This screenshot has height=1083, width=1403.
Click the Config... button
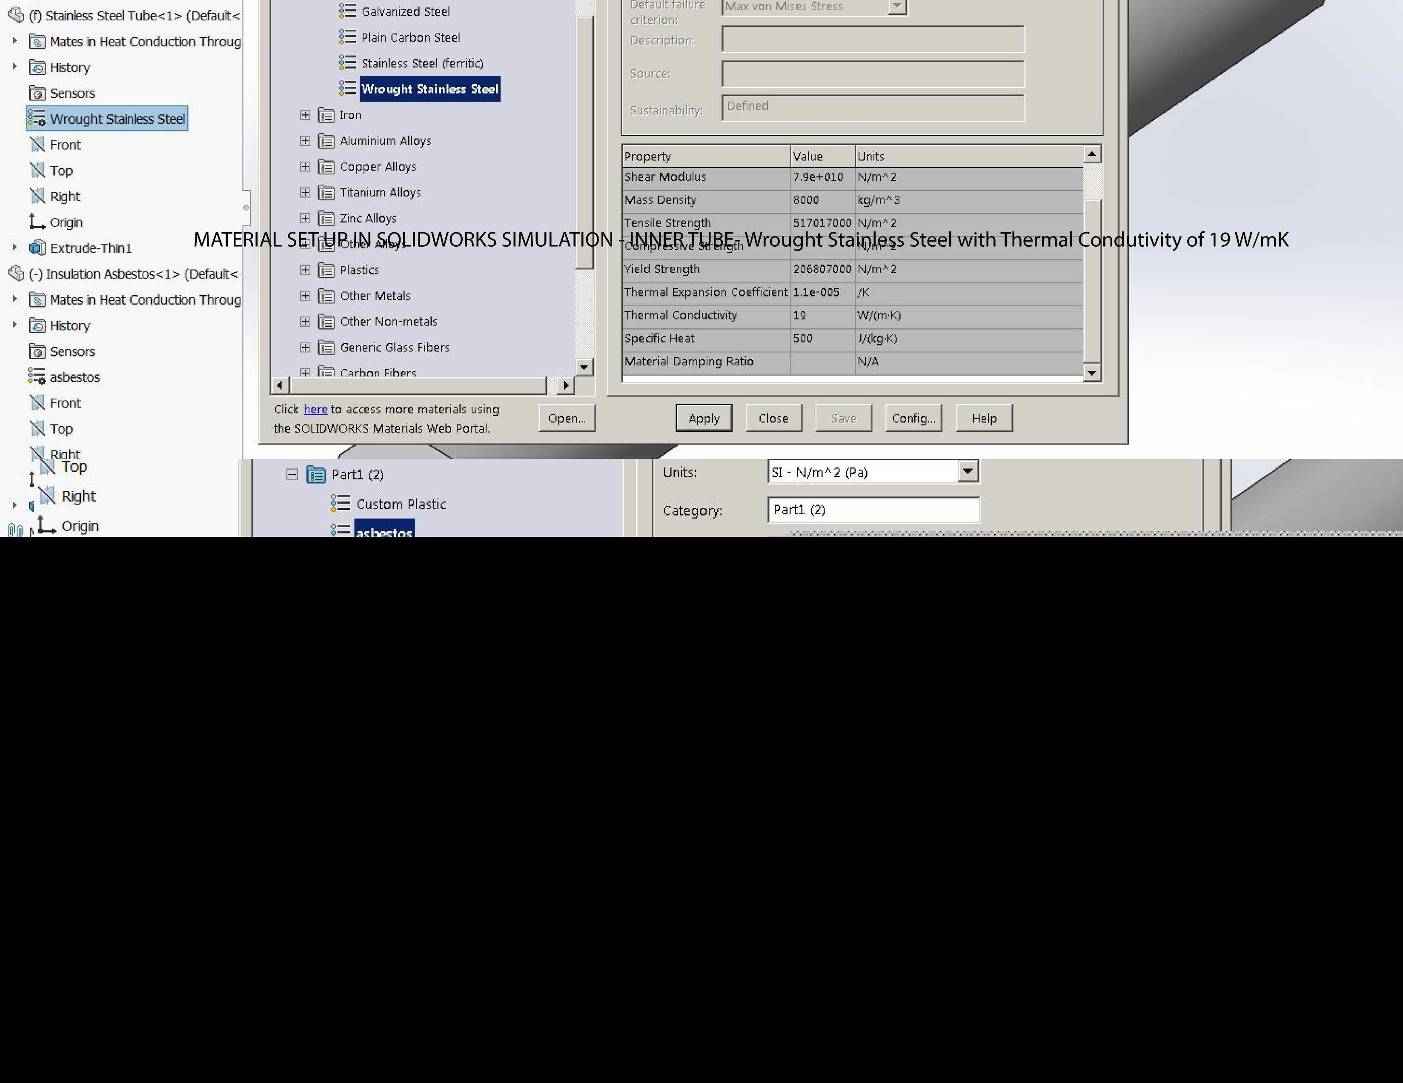click(x=913, y=418)
